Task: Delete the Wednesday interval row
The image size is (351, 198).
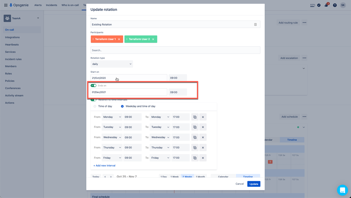Action: [203, 137]
